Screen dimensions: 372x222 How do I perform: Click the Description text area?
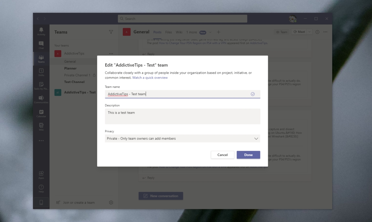click(183, 116)
